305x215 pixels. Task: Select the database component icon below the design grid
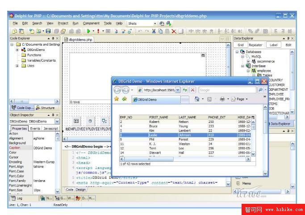click(90, 121)
